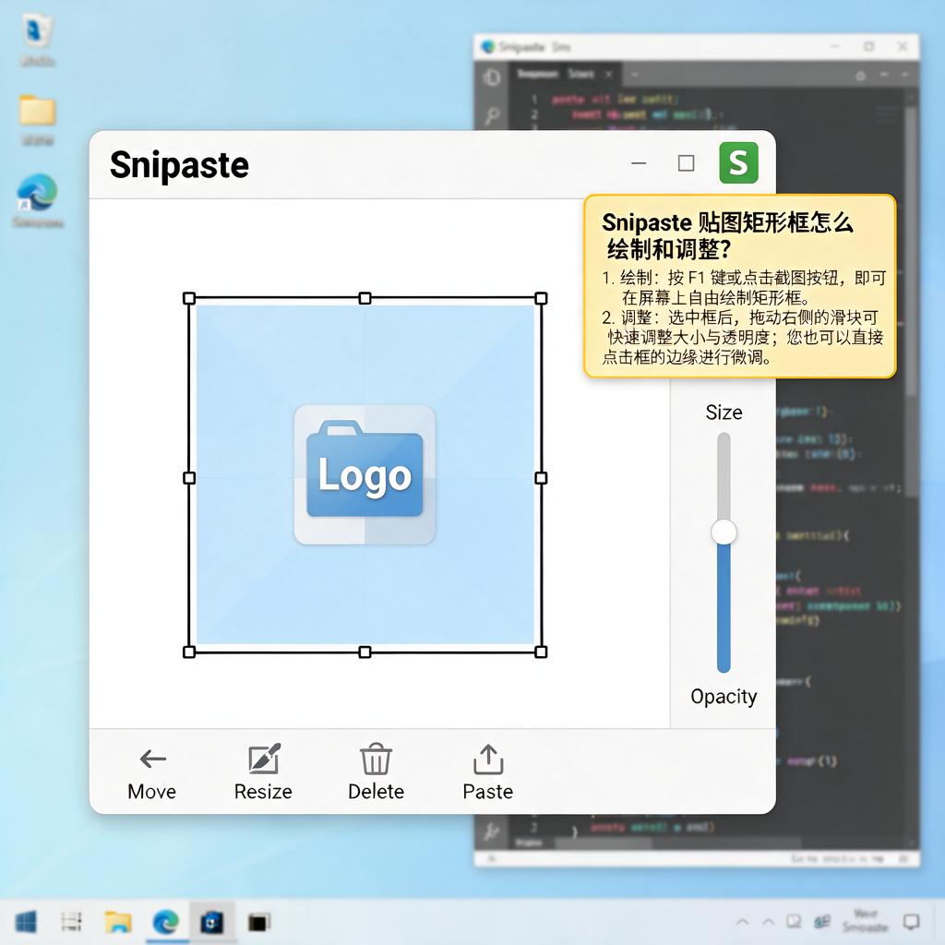Screen dimensions: 945x945
Task: Click the right-middle edge handle of rectangle
Action: pos(541,478)
